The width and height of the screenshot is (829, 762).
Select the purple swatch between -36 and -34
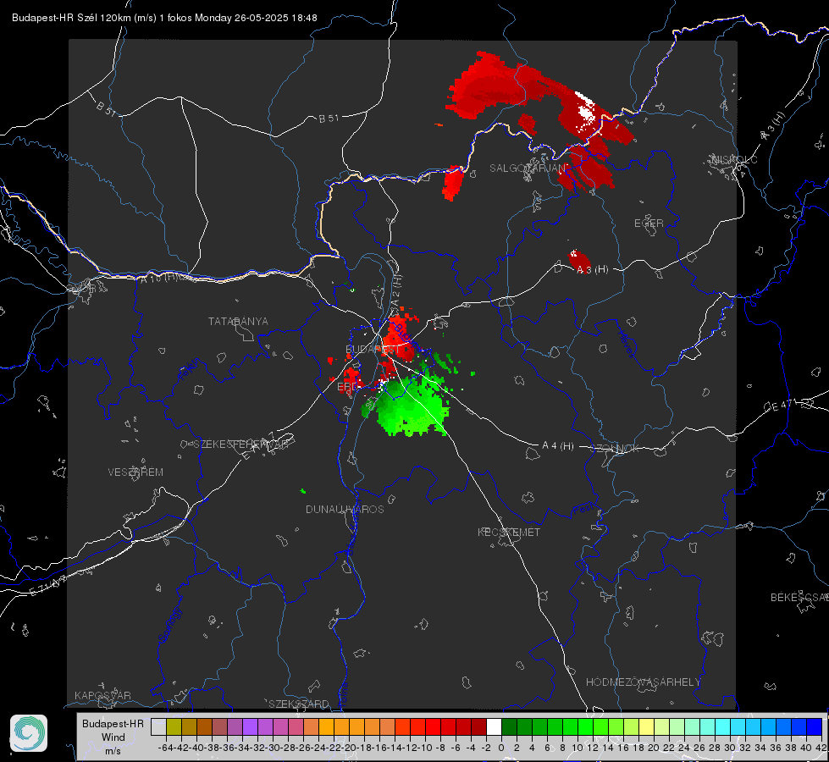click(x=235, y=727)
